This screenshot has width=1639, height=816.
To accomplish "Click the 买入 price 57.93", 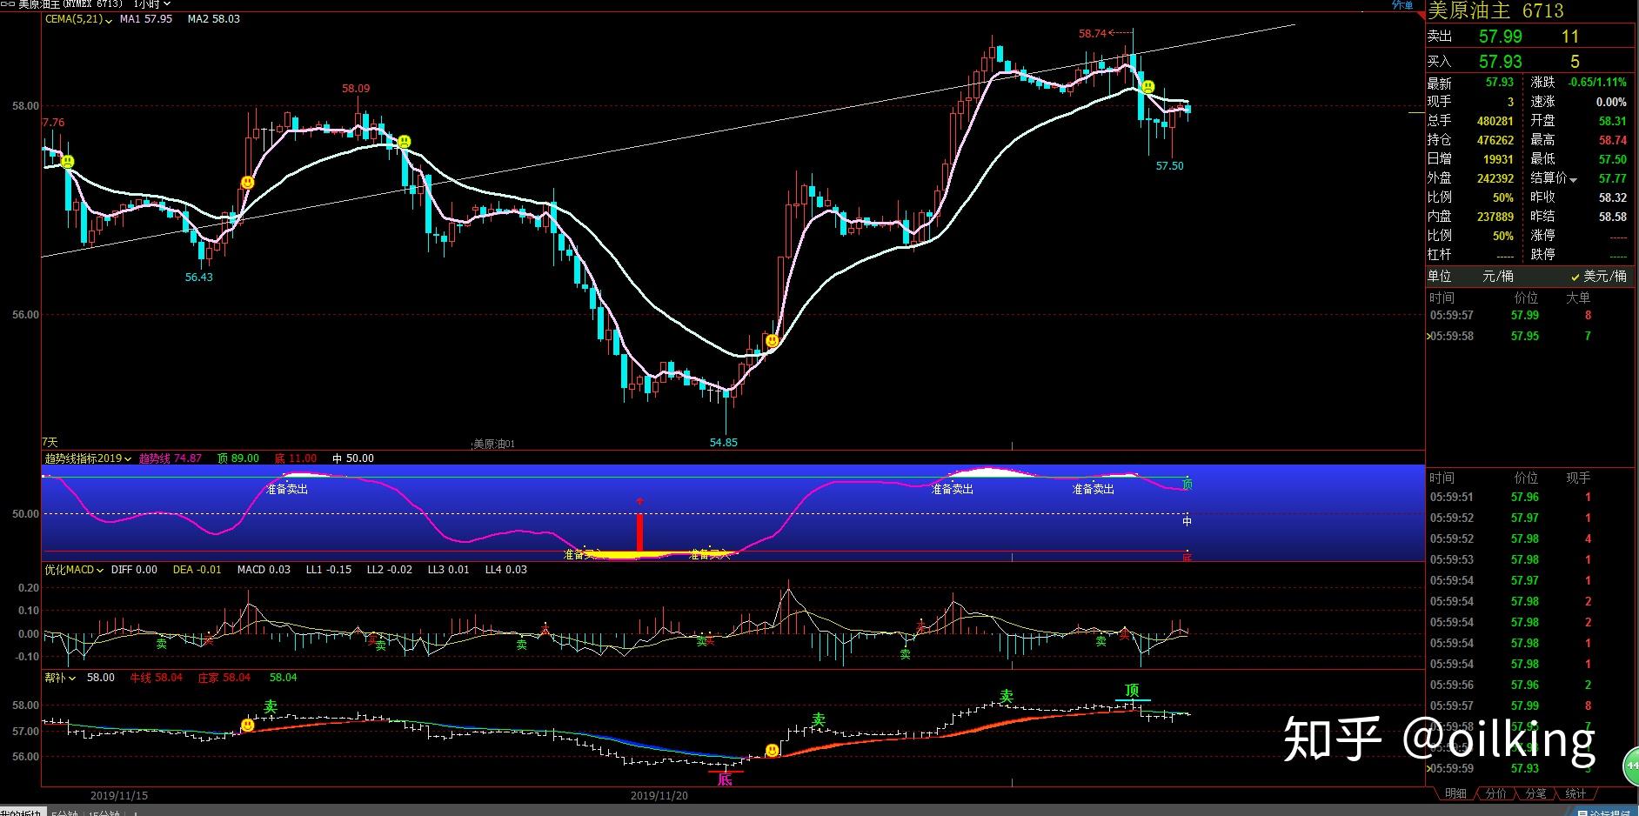I will pyautogui.click(x=1501, y=62).
